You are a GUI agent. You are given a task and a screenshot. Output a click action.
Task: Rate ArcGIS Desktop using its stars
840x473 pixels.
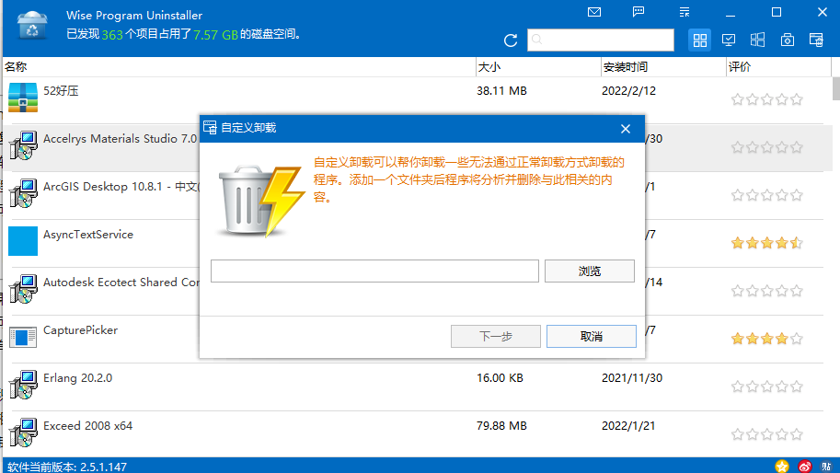pos(767,195)
